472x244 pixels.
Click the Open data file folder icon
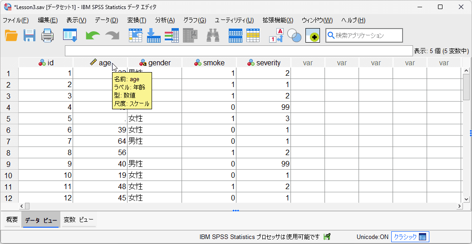click(x=11, y=35)
